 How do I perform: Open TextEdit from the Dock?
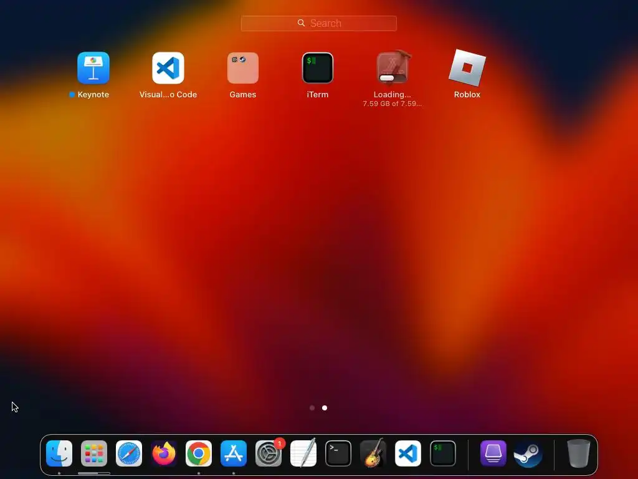(303, 453)
